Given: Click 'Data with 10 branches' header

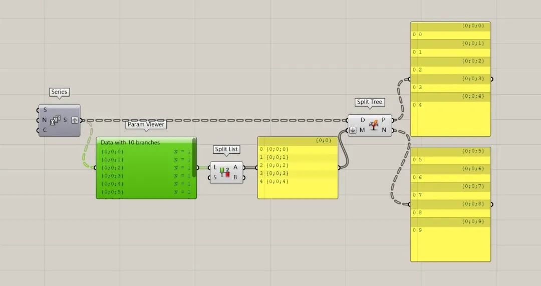Looking at the screenshot, I should pyautogui.click(x=130, y=142).
